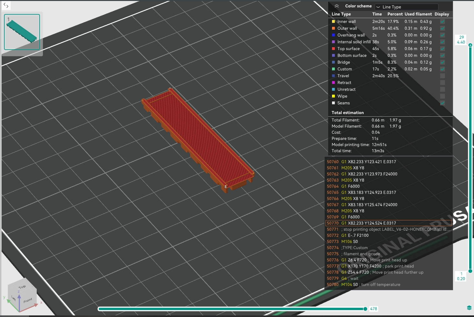Click the Model printing time value 12m51s
474x317 pixels.
(379, 145)
